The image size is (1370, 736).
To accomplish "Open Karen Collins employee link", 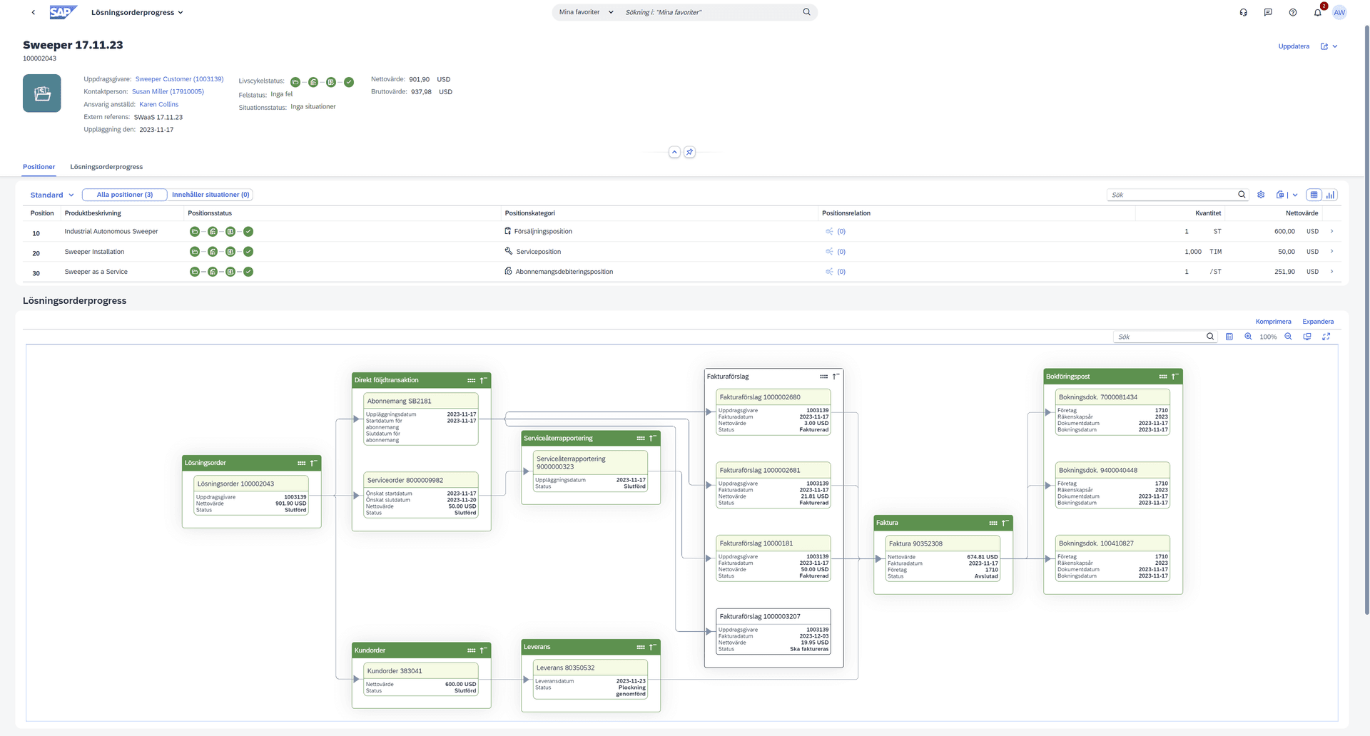I will [158, 104].
